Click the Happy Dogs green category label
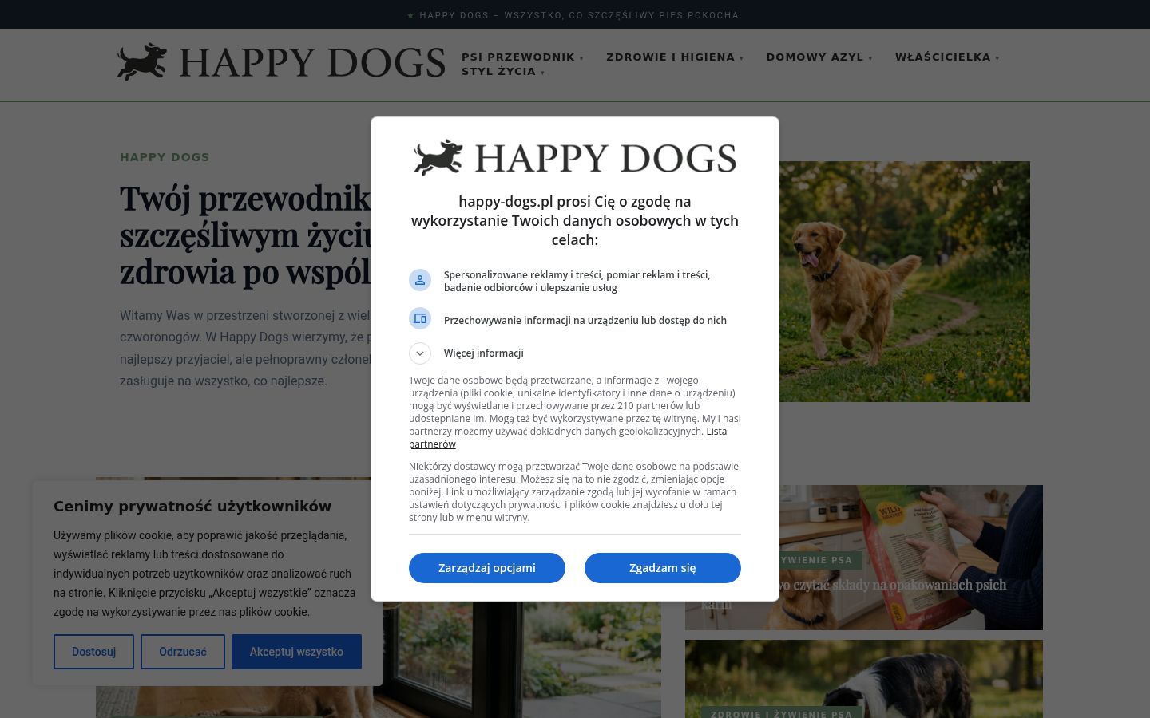 [165, 157]
